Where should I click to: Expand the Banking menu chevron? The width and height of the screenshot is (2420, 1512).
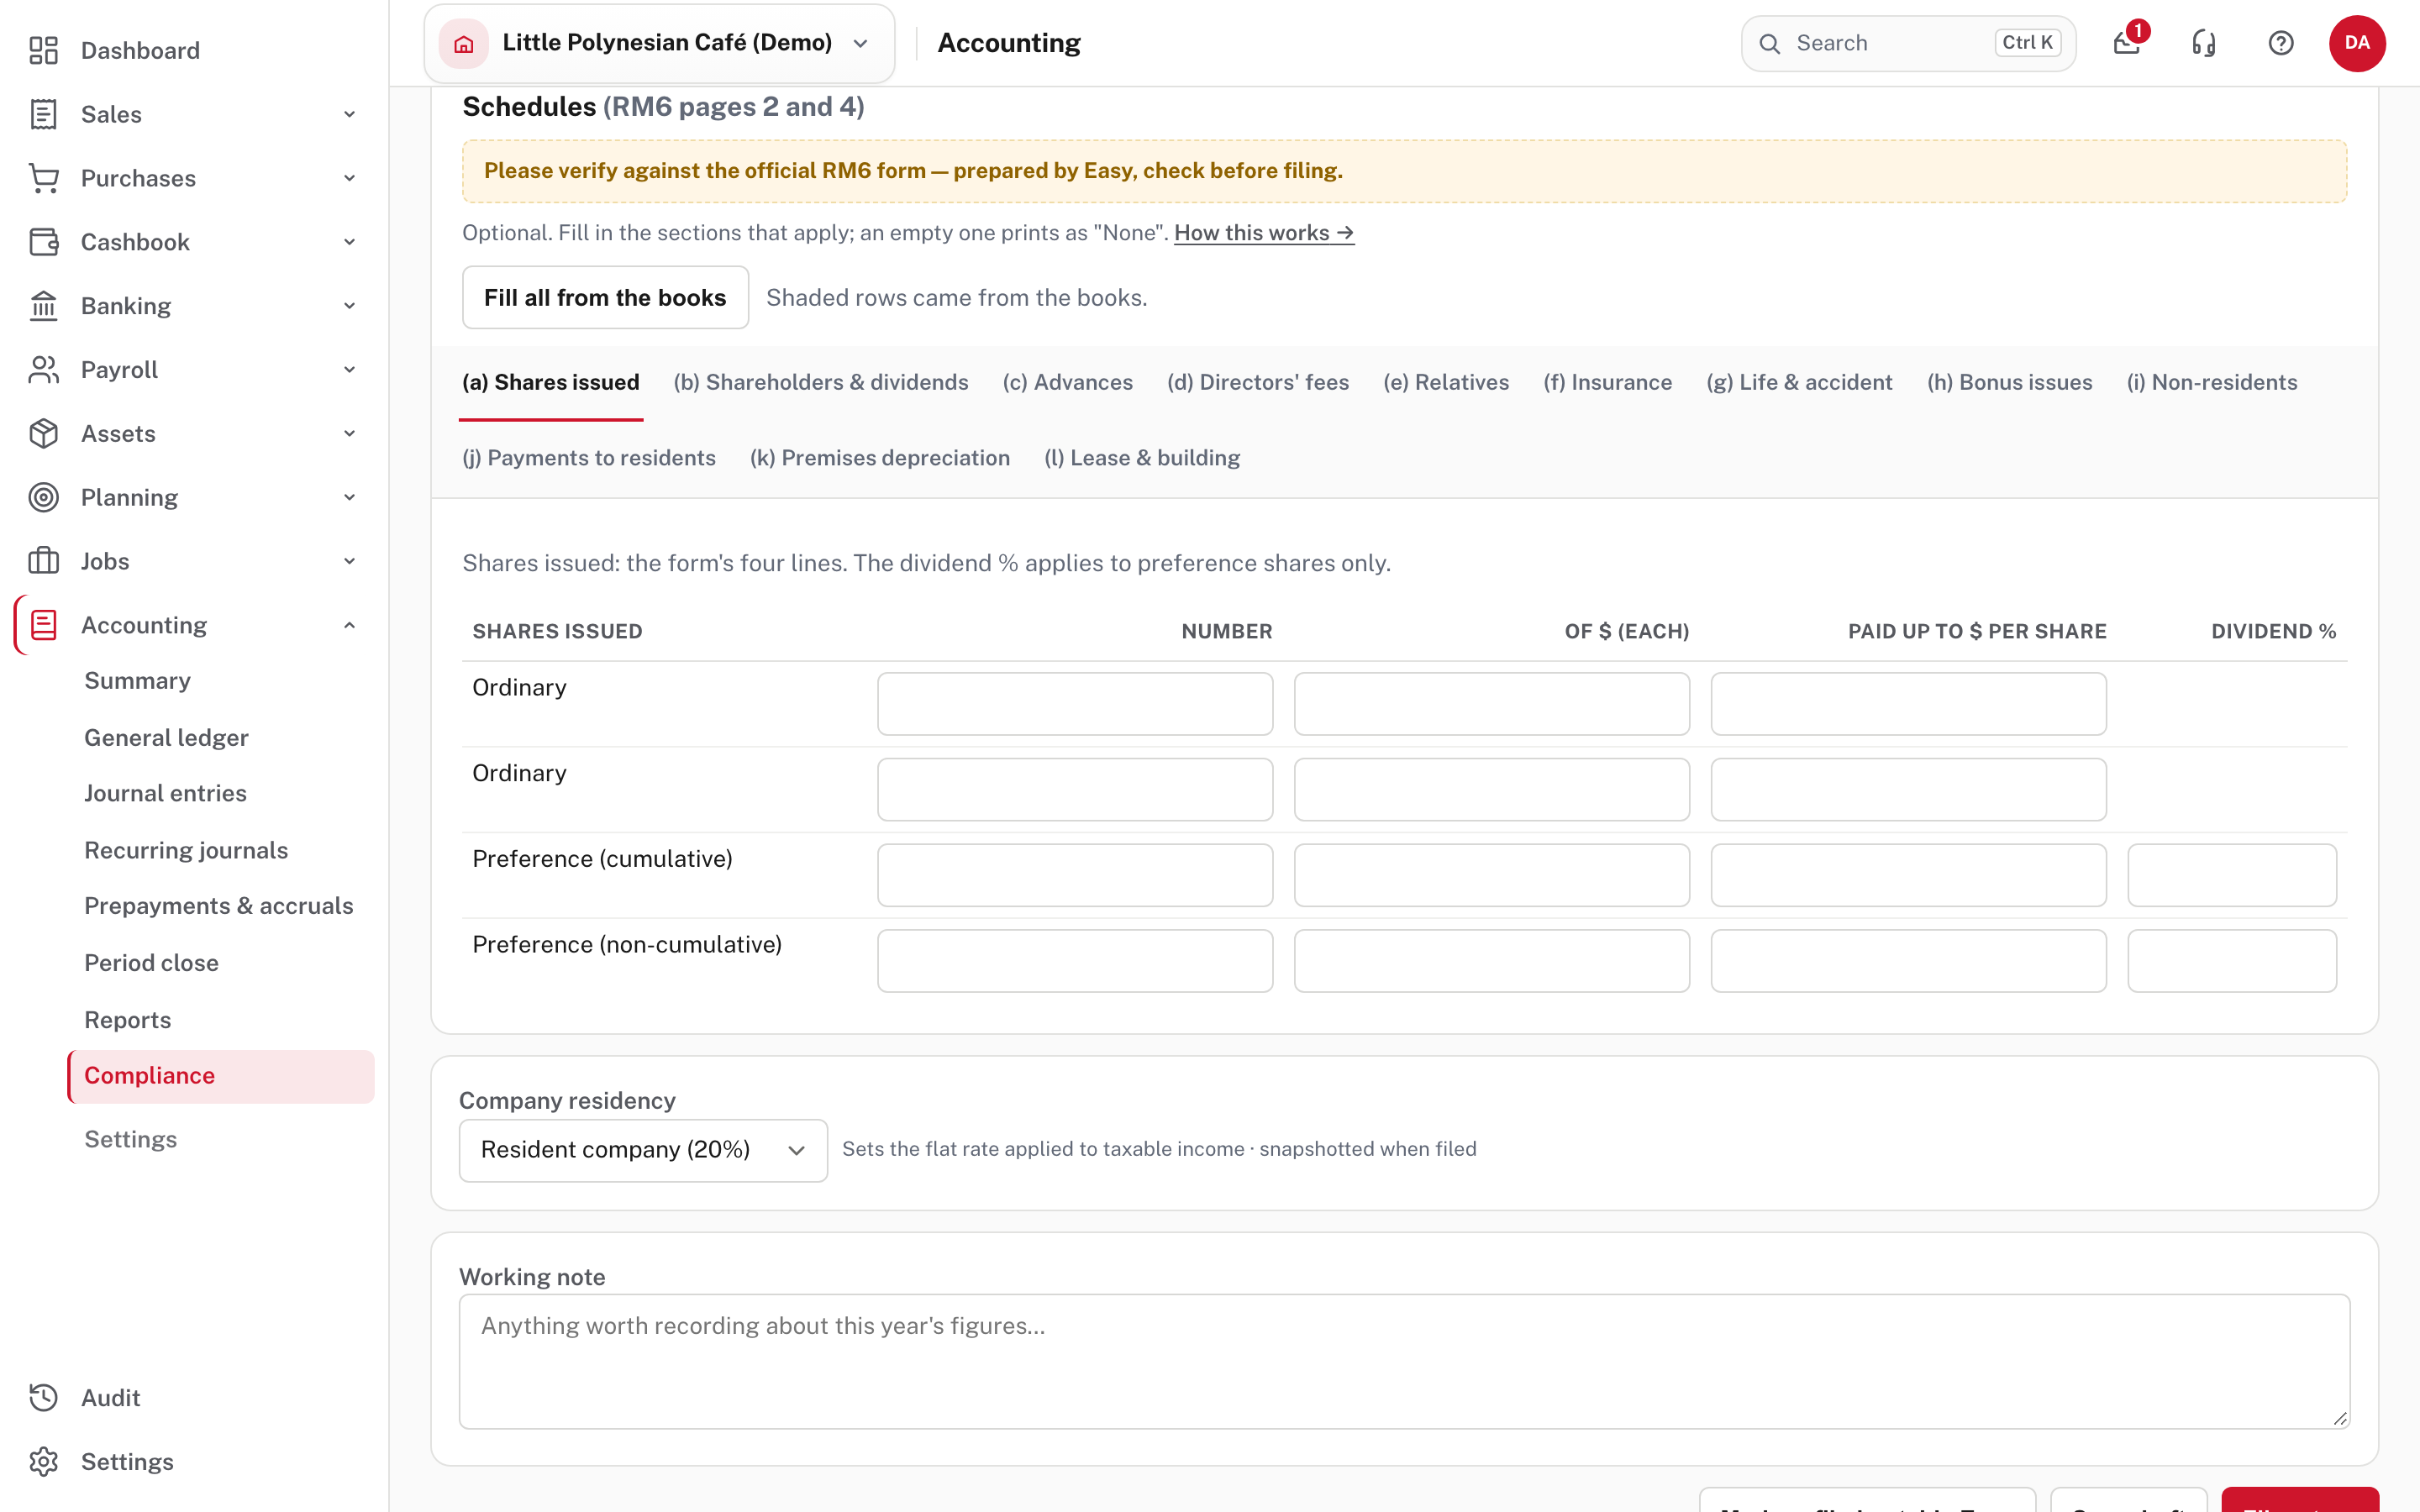coord(349,306)
